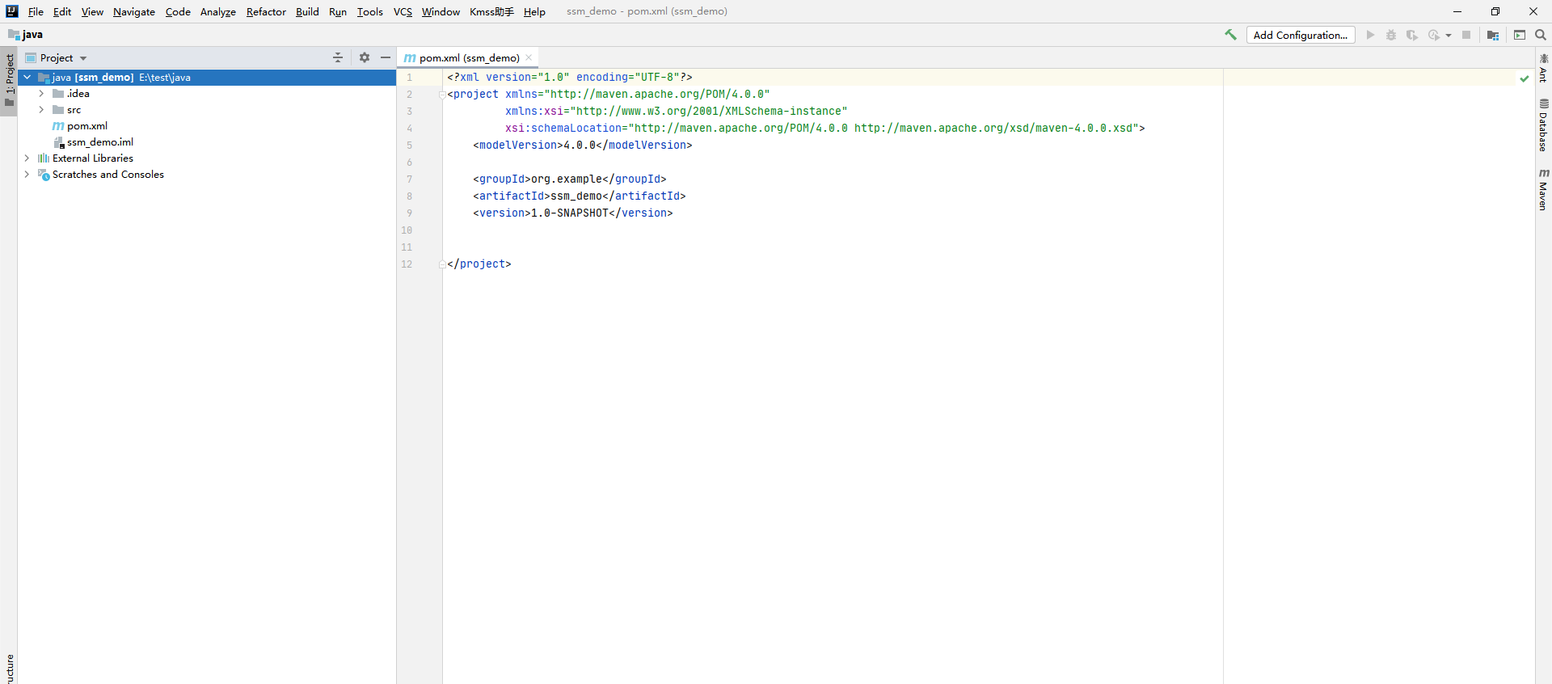
Task: Open the Ant tool window tab
Action: tap(1543, 68)
